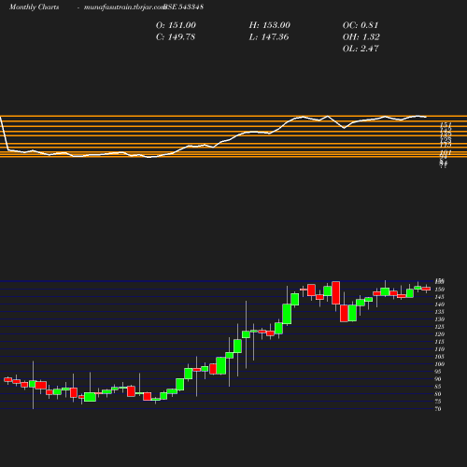Select the "L: 147.36" low value
This screenshot has height=467, width=467.
269,37
